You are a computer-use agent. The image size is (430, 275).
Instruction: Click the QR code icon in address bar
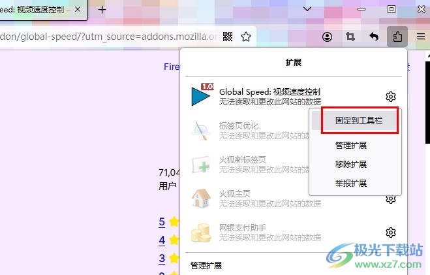228,37
